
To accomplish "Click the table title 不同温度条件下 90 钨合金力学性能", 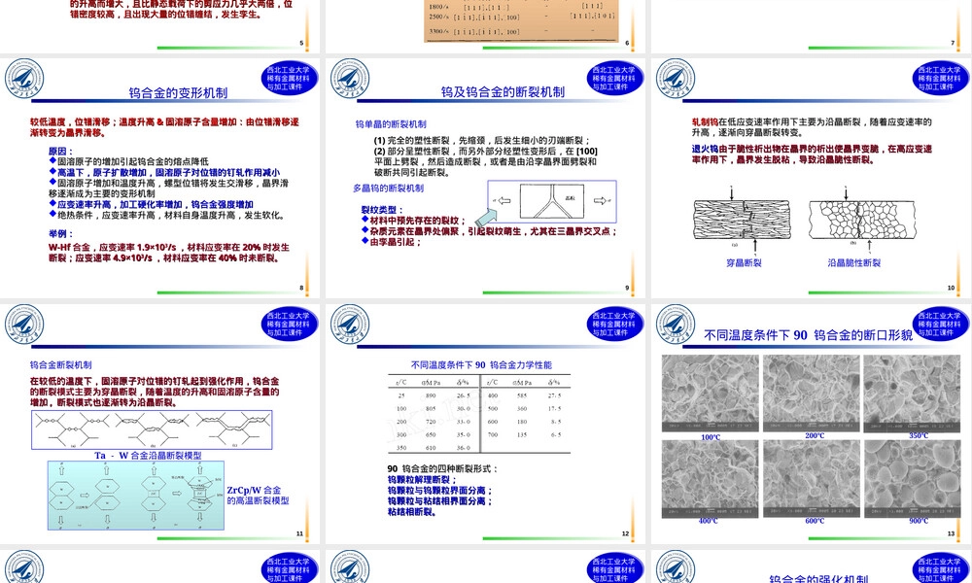I will [x=481, y=365].
